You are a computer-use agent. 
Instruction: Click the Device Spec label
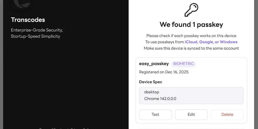click(x=151, y=82)
